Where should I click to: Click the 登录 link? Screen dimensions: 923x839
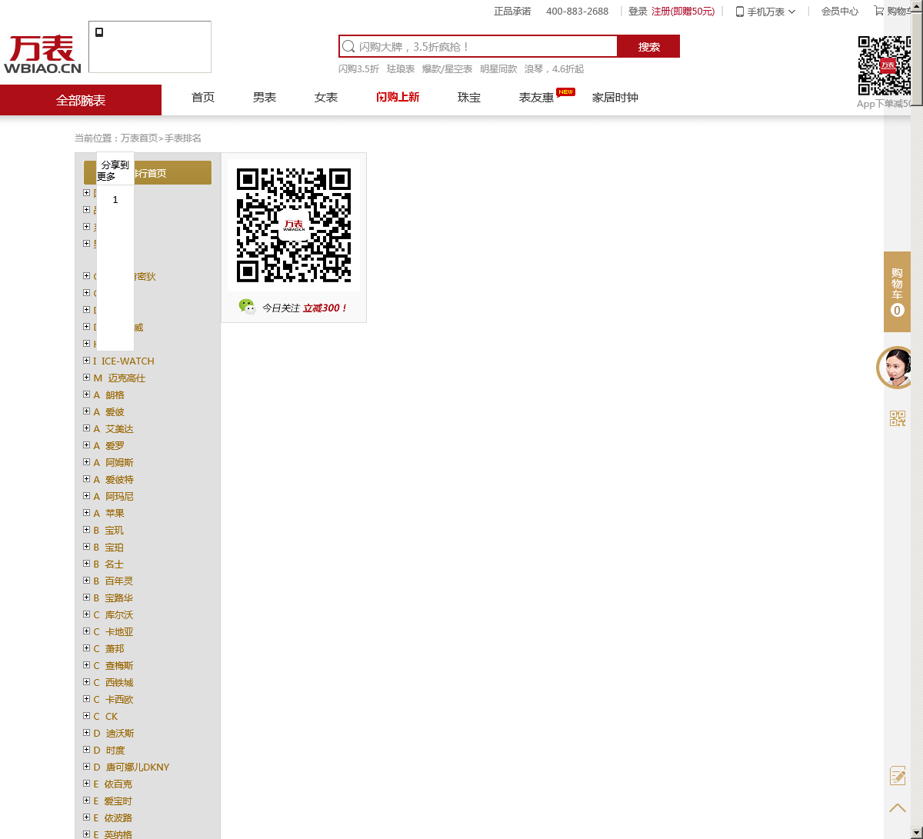pyautogui.click(x=638, y=12)
